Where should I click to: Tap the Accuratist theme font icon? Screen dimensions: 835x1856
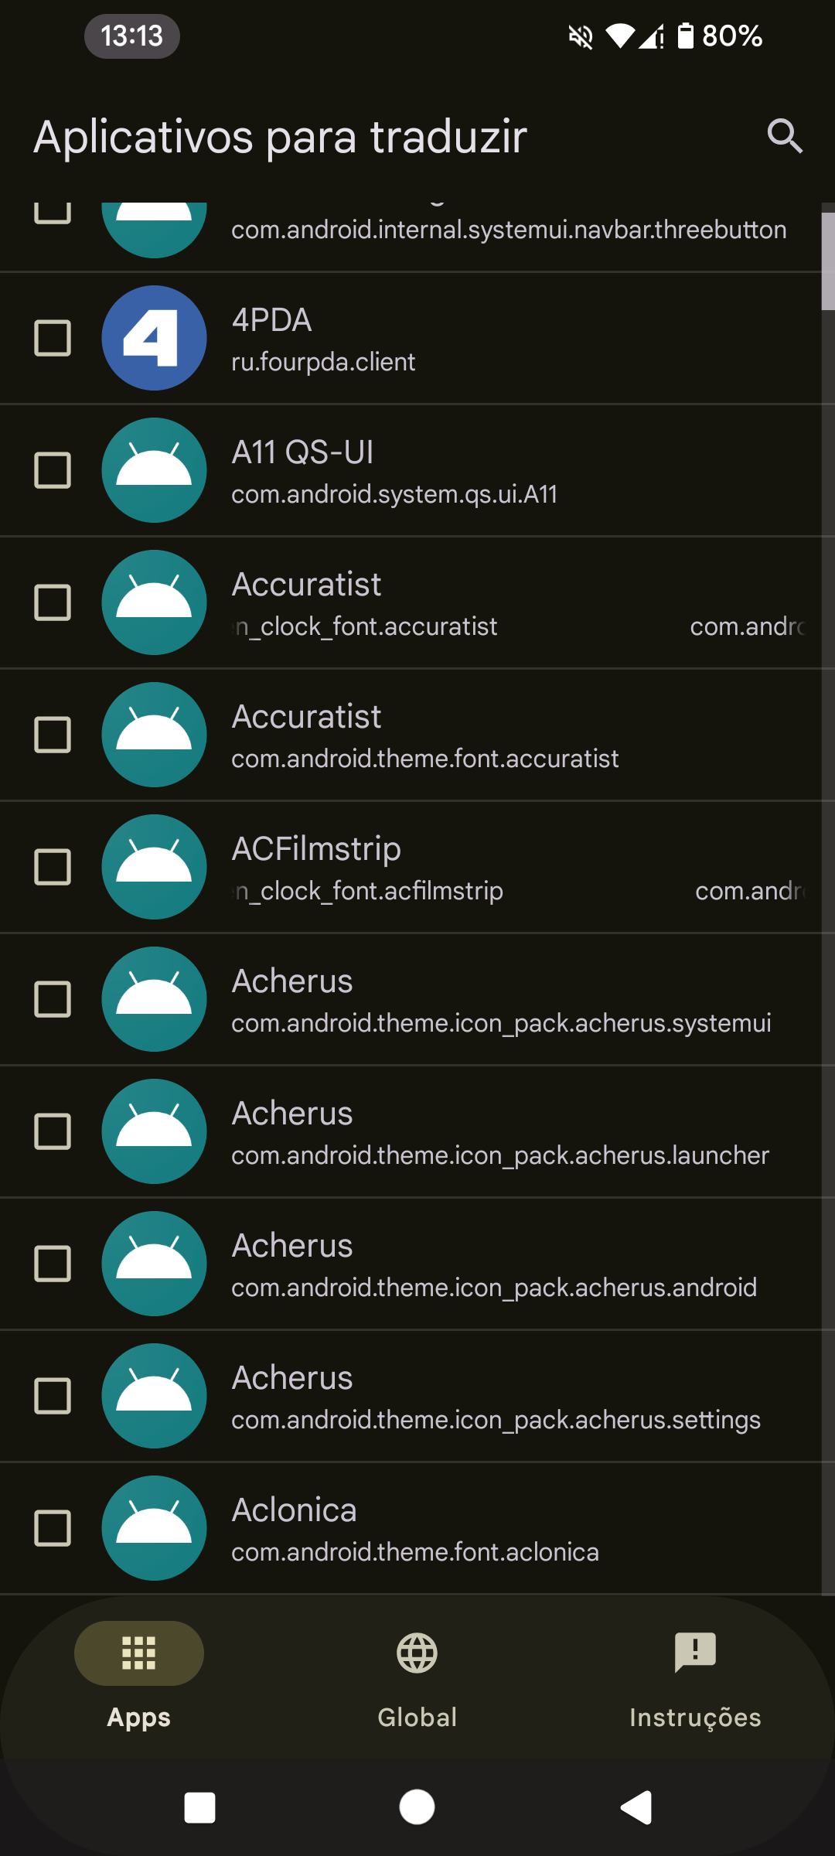pyautogui.click(x=154, y=735)
